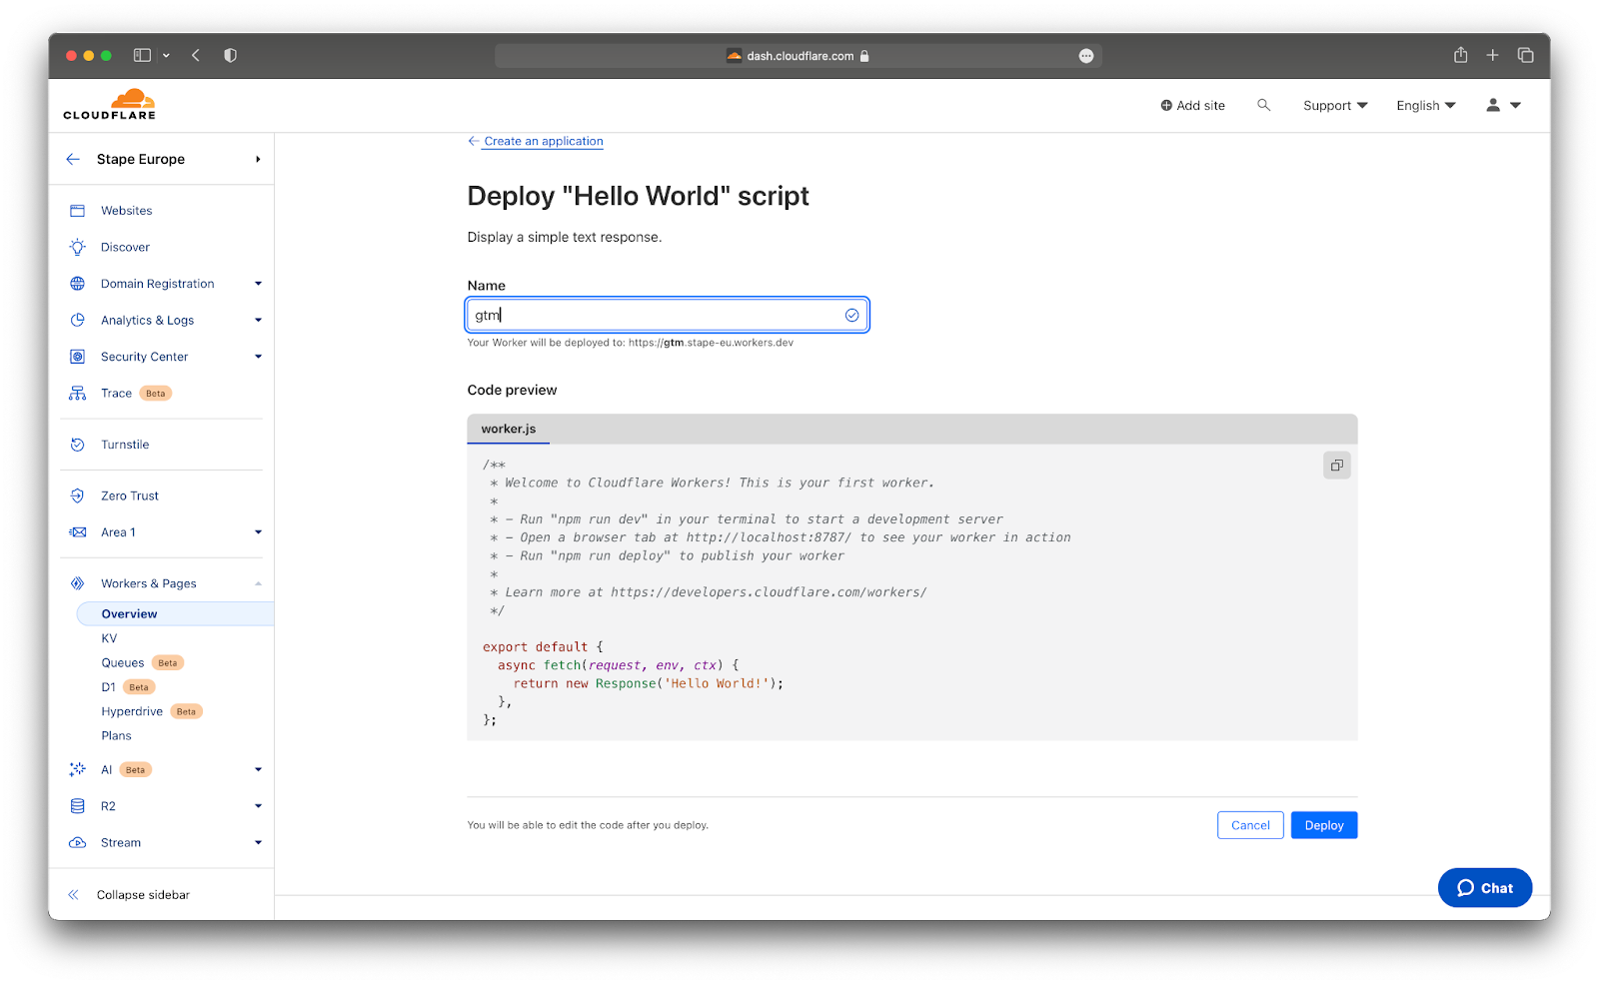This screenshot has width=1599, height=984.
Task: Click the Analytics & Logs chart icon
Action: [77, 320]
